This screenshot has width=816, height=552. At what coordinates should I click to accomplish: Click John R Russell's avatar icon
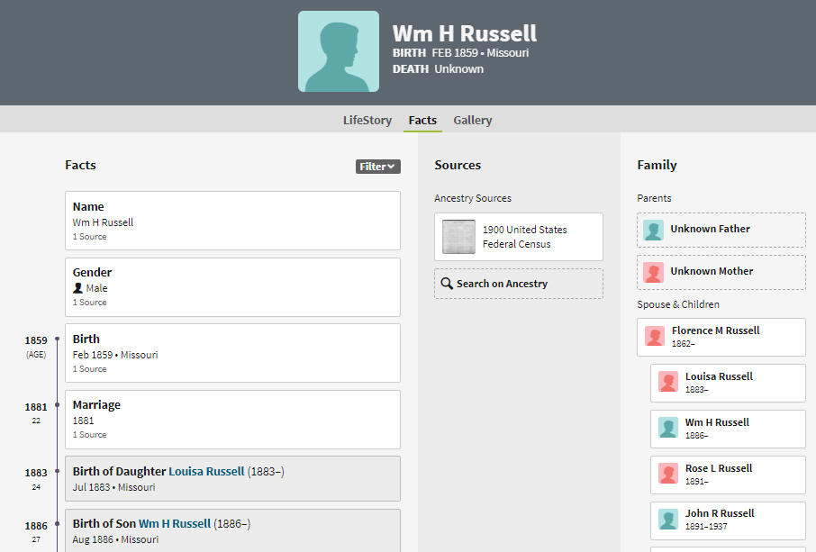[x=668, y=519]
